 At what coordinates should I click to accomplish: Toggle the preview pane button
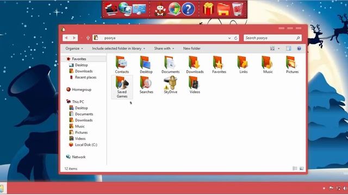pos(288,48)
